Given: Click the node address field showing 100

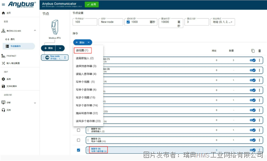Looking at the screenshot, I should pos(85,22).
